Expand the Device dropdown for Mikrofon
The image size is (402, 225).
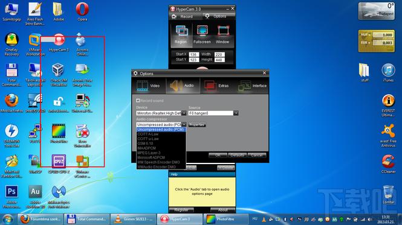coord(184,113)
